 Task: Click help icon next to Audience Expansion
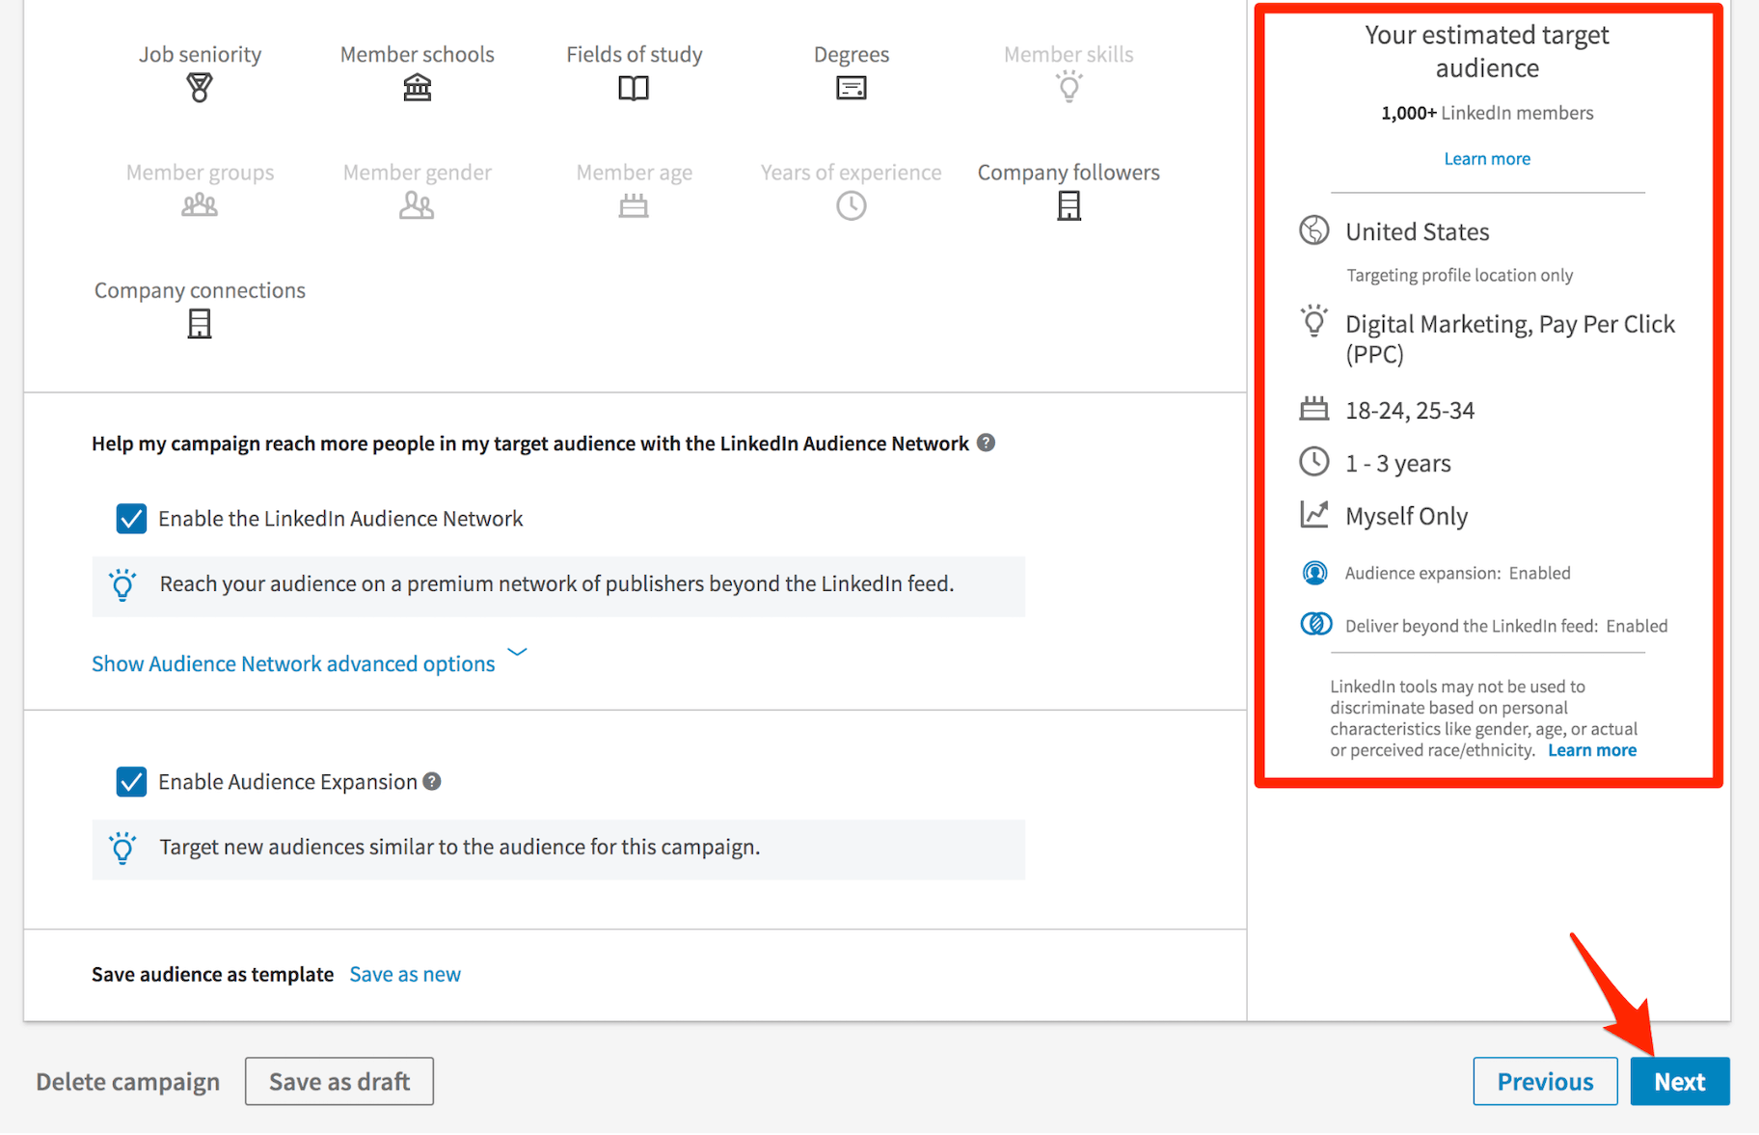[432, 781]
